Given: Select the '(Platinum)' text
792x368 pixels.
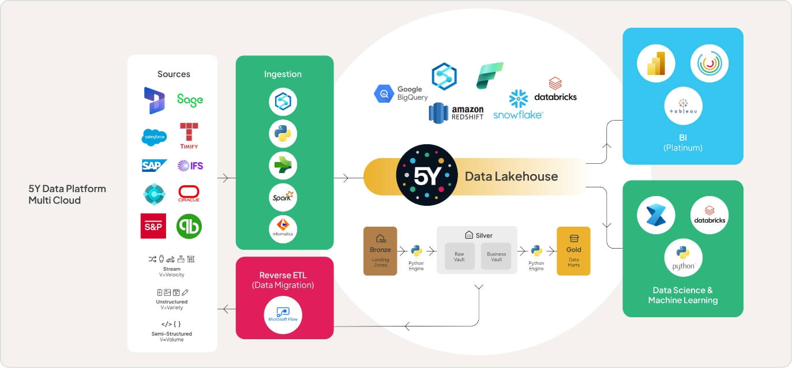Looking at the screenshot, I should [x=683, y=148].
